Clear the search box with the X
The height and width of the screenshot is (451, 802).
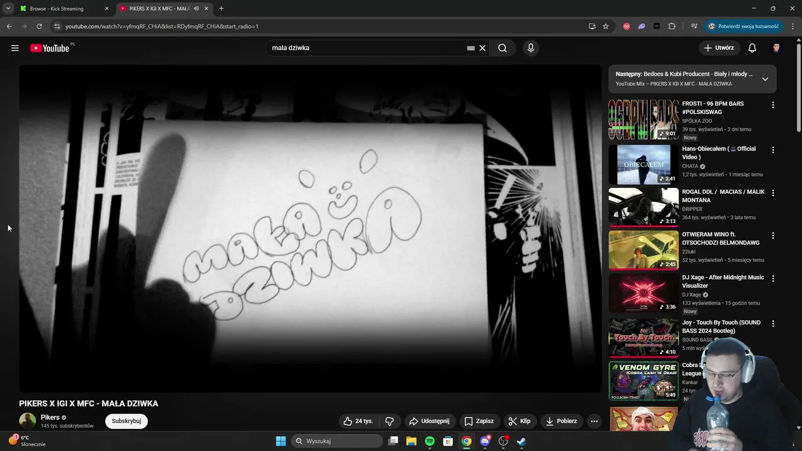[482, 48]
